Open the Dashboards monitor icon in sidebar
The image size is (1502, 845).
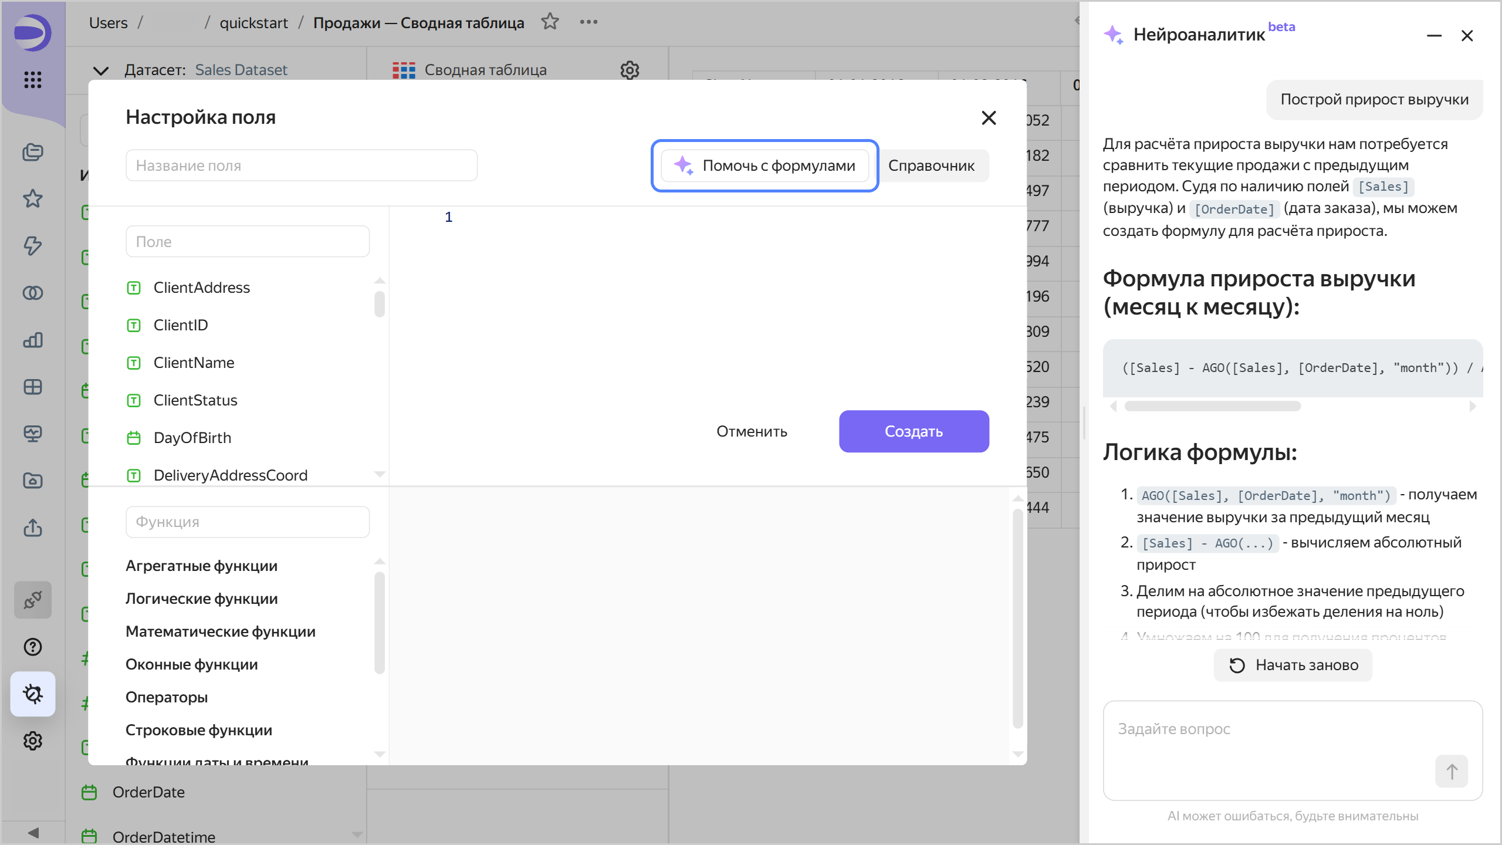(x=33, y=434)
